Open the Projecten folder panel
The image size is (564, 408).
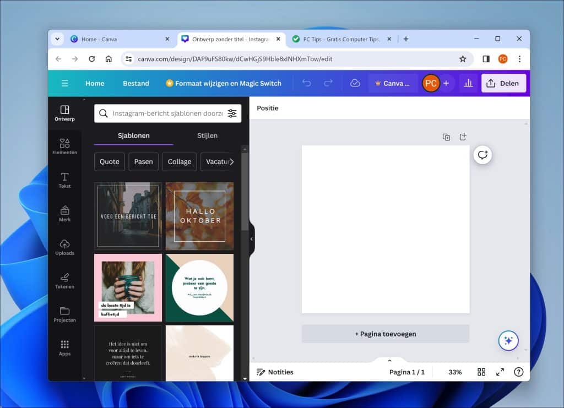pos(65,314)
